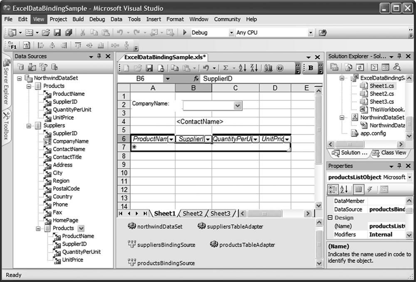Collapse the Suppliers node in Data Sources
416x282 pixels.
[x=29, y=125]
